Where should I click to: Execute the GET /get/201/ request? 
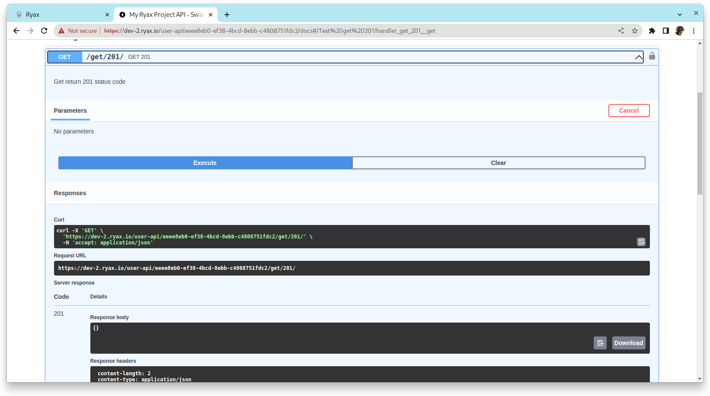coord(205,163)
